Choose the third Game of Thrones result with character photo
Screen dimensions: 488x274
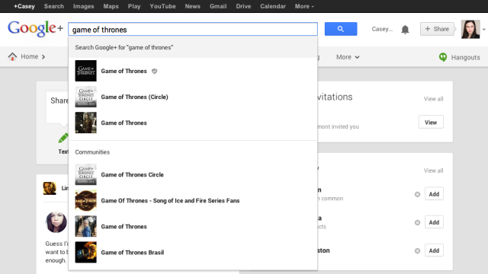pos(193,123)
